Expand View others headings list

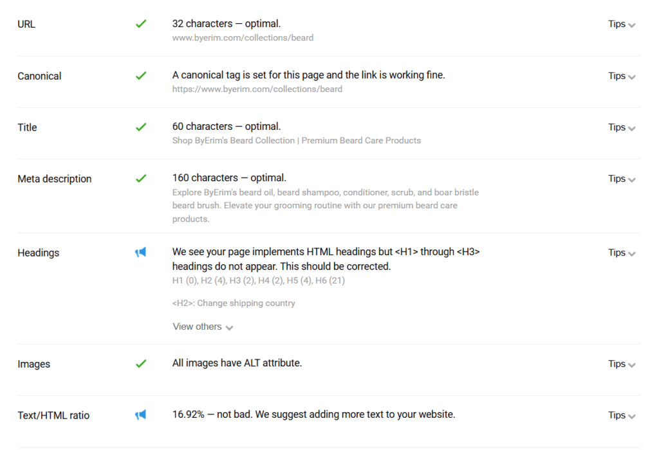(x=203, y=327)
